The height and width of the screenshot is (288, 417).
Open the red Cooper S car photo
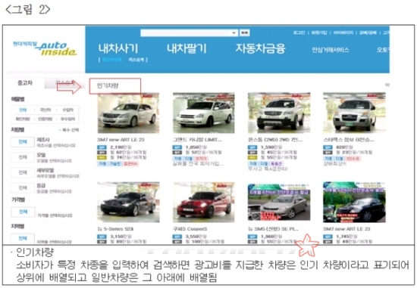[204, 202]
